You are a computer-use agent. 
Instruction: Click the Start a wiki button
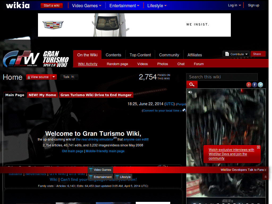(52, 6)
